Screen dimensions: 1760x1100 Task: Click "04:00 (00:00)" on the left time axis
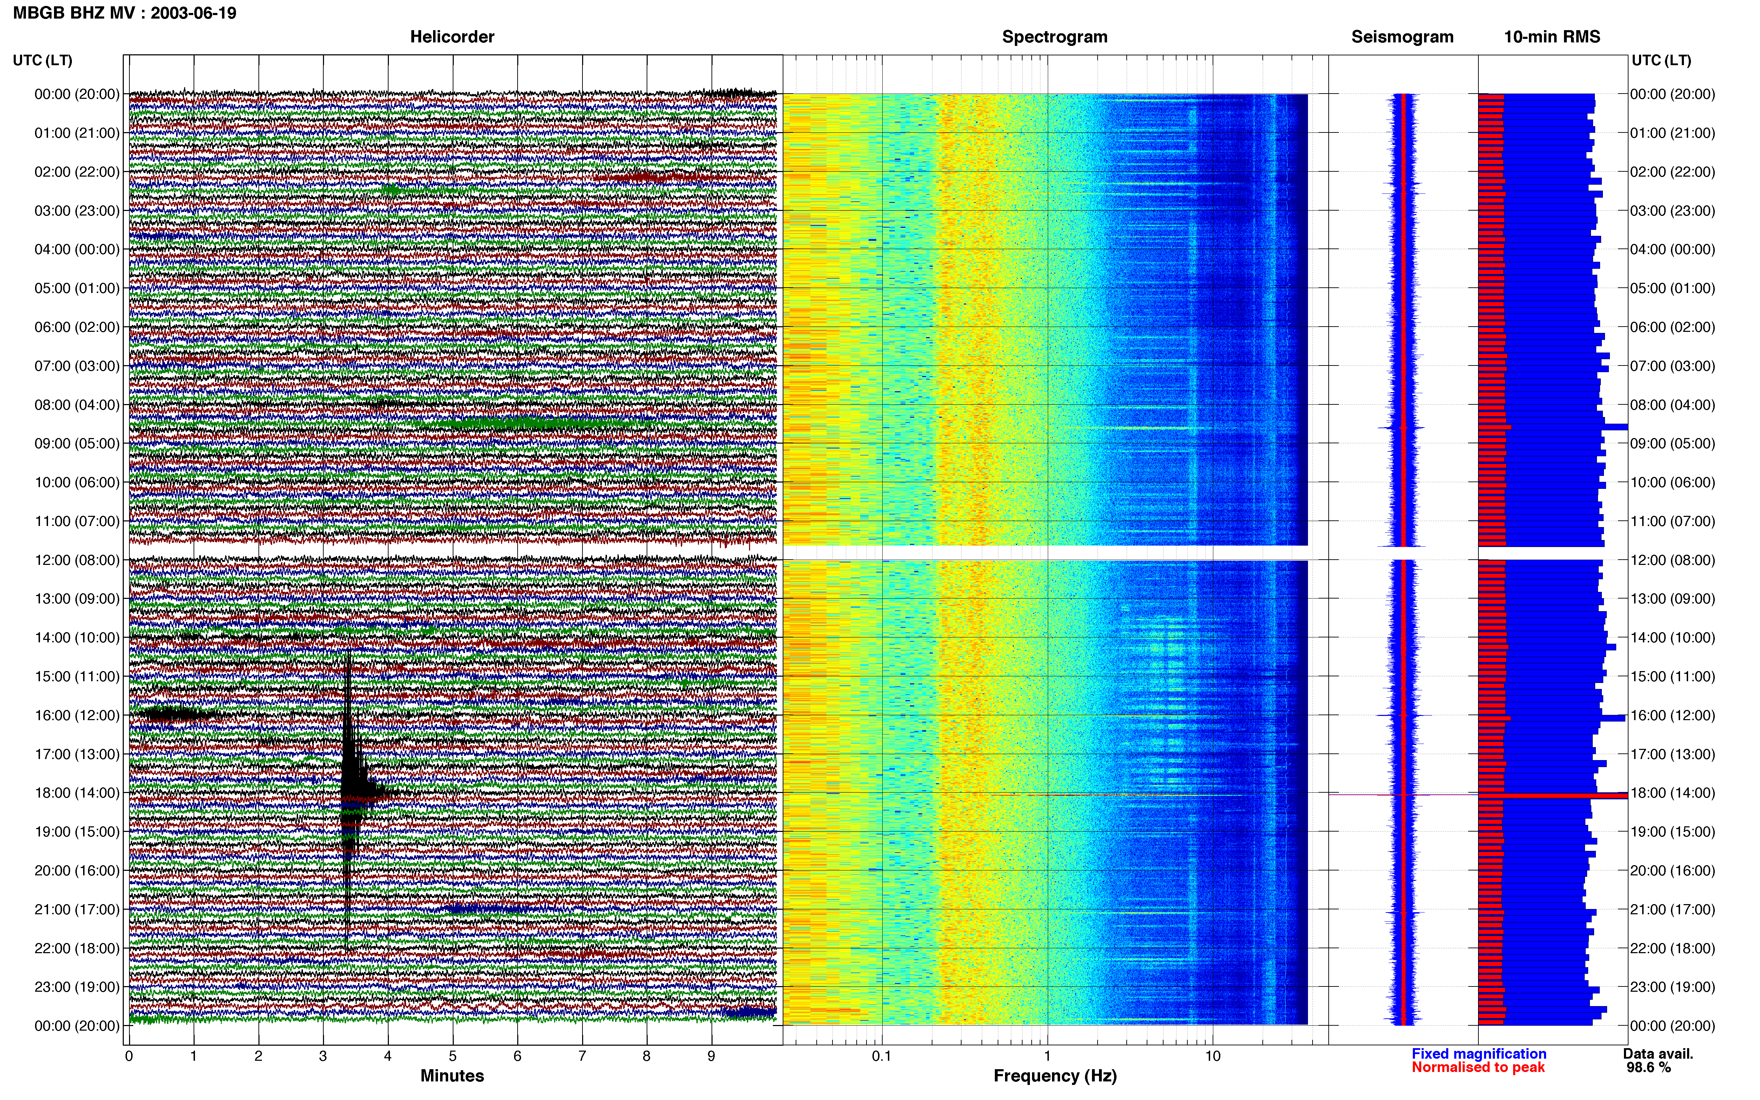tap(77, 250)
